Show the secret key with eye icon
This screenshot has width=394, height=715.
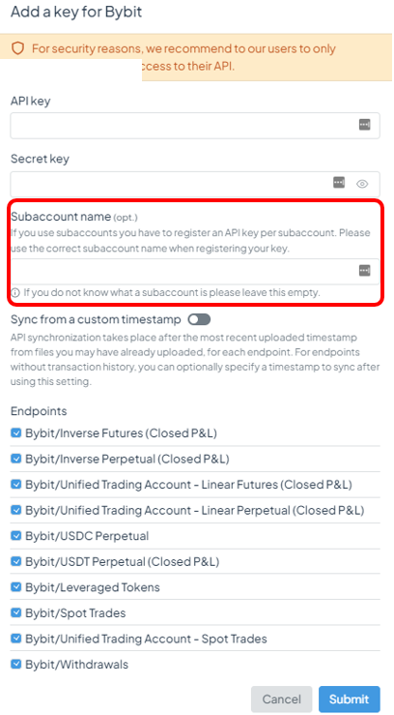362,184
